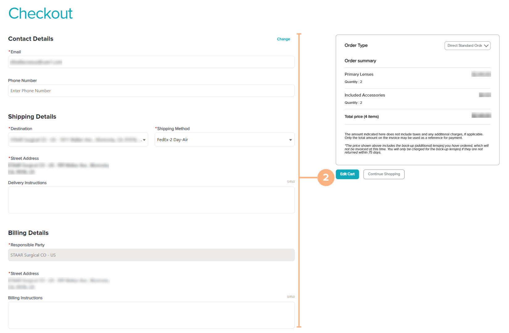
Task: Select the Responsible Party field
Action: [151, 255]
